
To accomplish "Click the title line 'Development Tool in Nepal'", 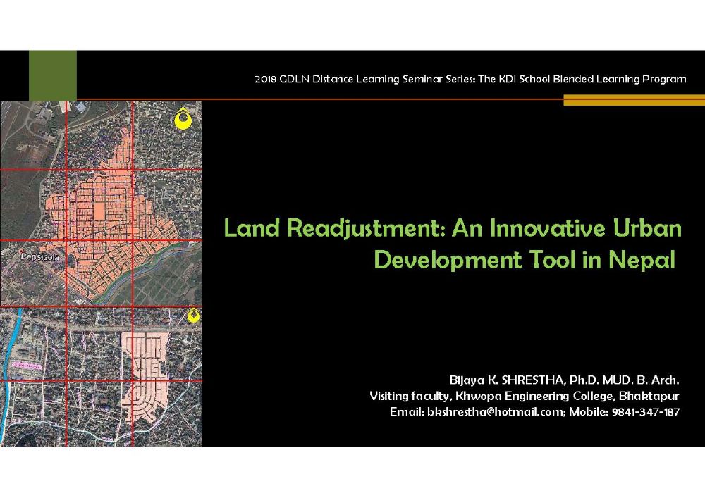I will coord(525,260).
